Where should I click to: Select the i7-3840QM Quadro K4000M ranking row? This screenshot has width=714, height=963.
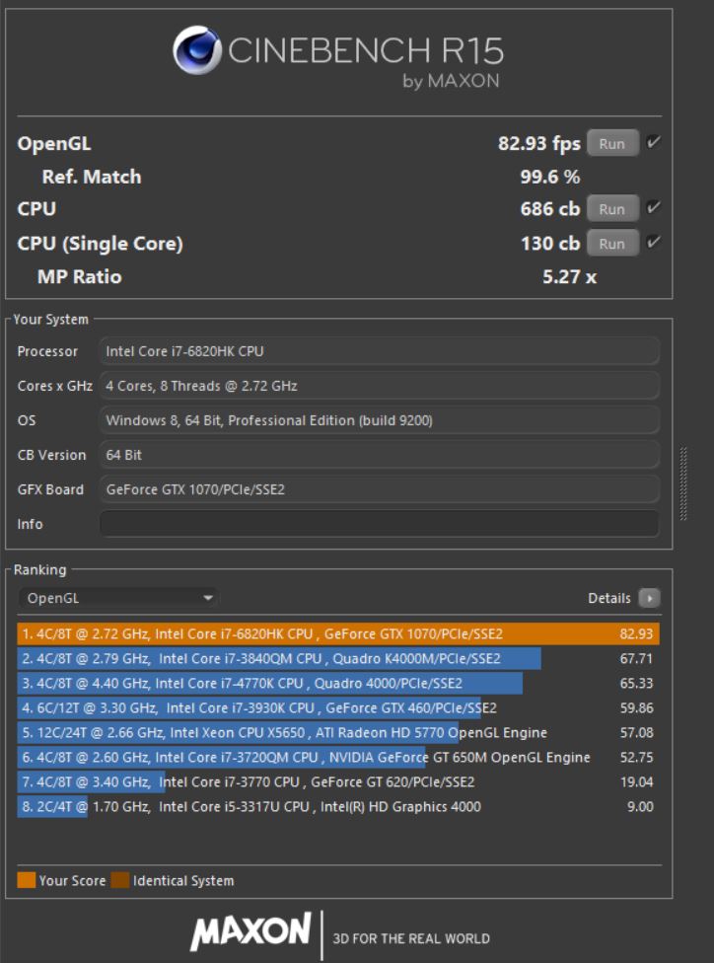337,658
